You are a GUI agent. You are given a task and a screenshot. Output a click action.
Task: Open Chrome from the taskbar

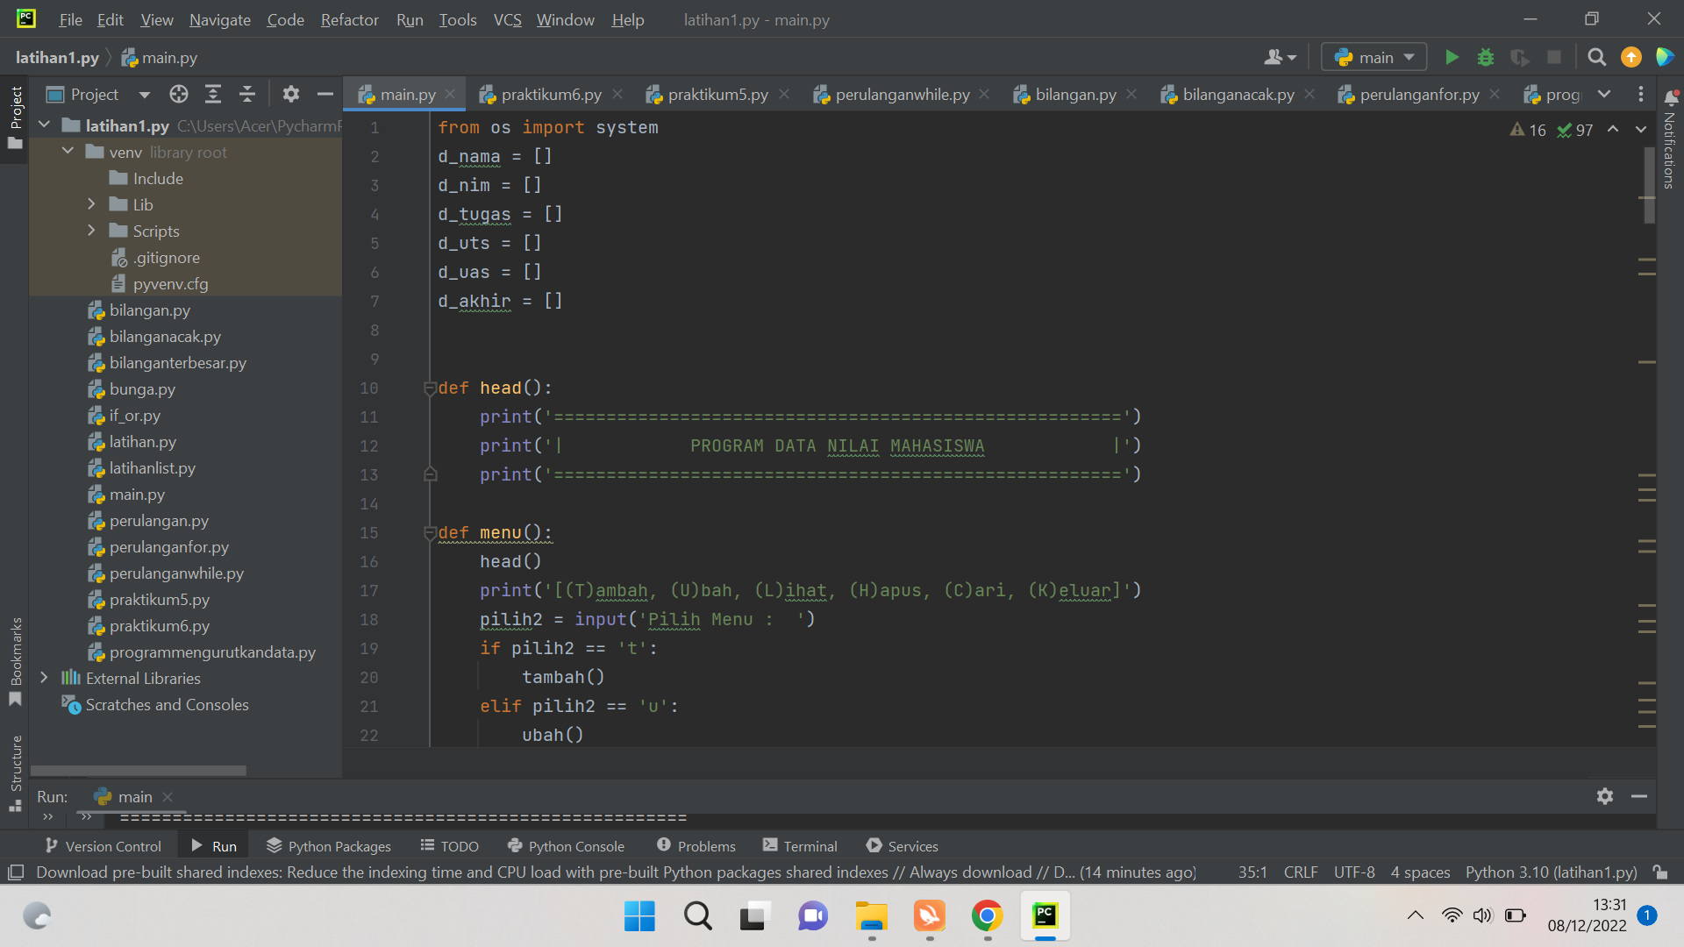click(987, 915)
